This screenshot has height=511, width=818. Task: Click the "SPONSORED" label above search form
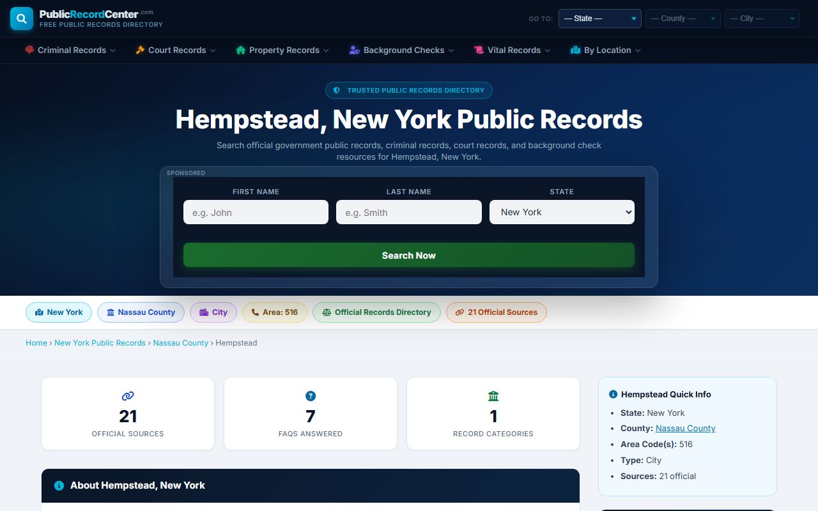click(x=186, y=173)
